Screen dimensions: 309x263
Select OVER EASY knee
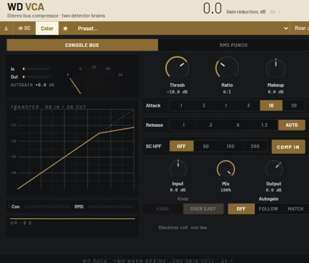(x=203, y=209)
